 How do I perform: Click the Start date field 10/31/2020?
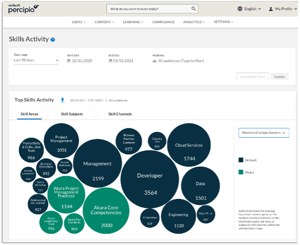84,61
